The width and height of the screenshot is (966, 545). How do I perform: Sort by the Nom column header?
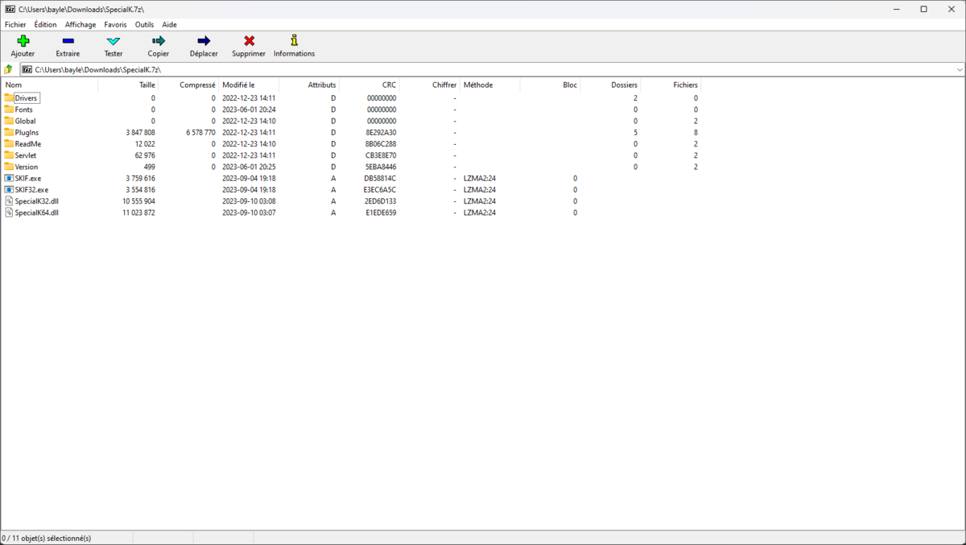pyautogui.click(x=49, y=85)
